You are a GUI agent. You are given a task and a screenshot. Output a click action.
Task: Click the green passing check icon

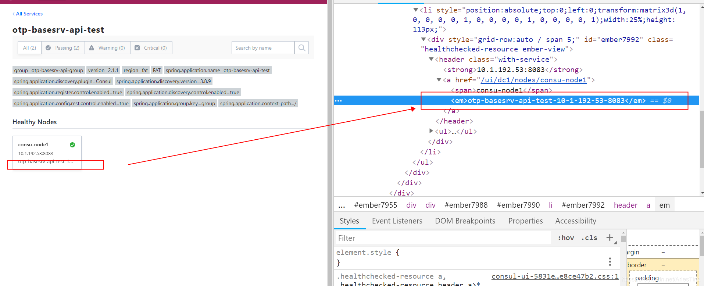point(72,145)
